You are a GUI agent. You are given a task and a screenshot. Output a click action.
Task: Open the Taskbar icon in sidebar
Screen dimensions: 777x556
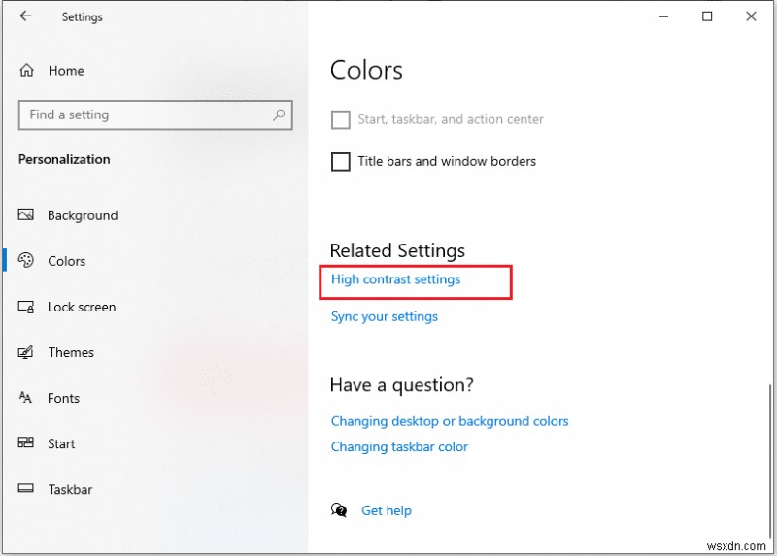coord(27,489)
